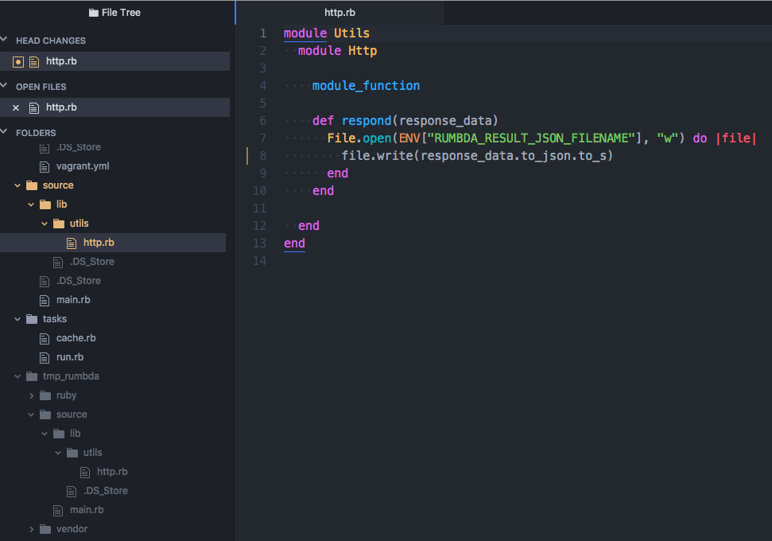Click the Utils module name
772x541 pixels.
(351, 33)
